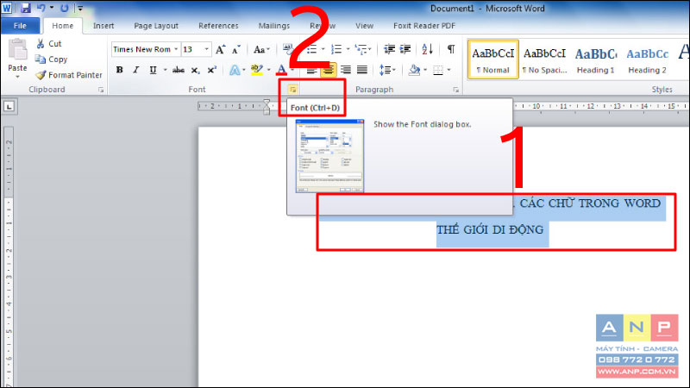Screen dimensions: 690x388
Task: Switch to the Page Layout tab
Action: pos(156,26)
